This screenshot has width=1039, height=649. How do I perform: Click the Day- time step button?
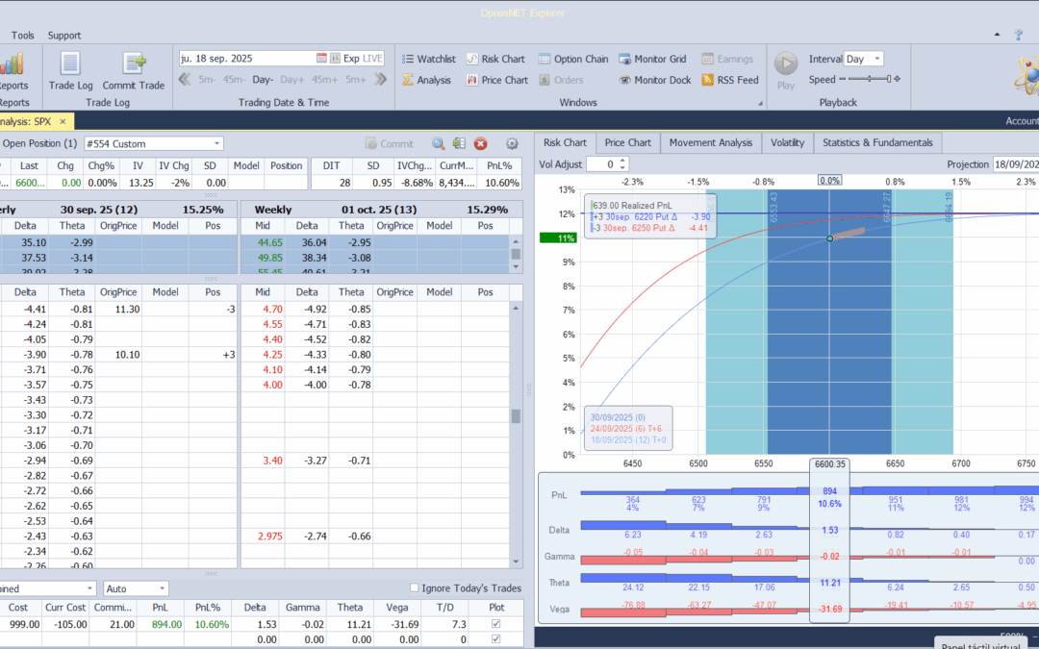point(263,80)
